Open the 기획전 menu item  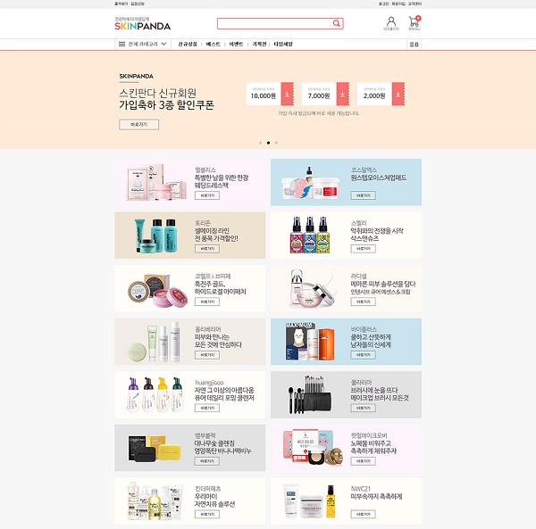click(x=259, y=44)
